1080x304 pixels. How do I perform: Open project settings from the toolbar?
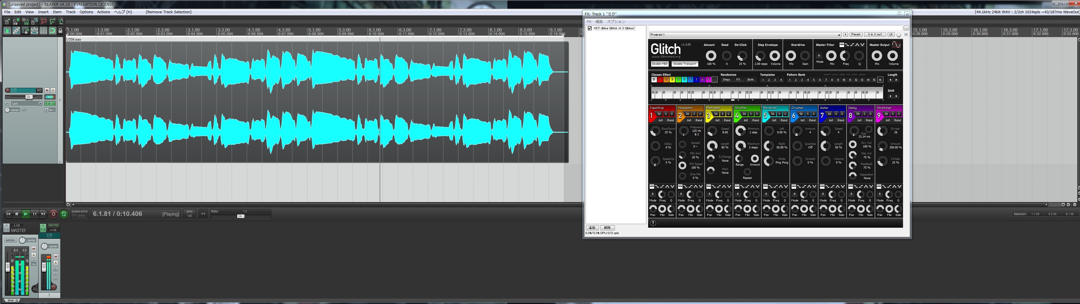[x=34, y=21]
